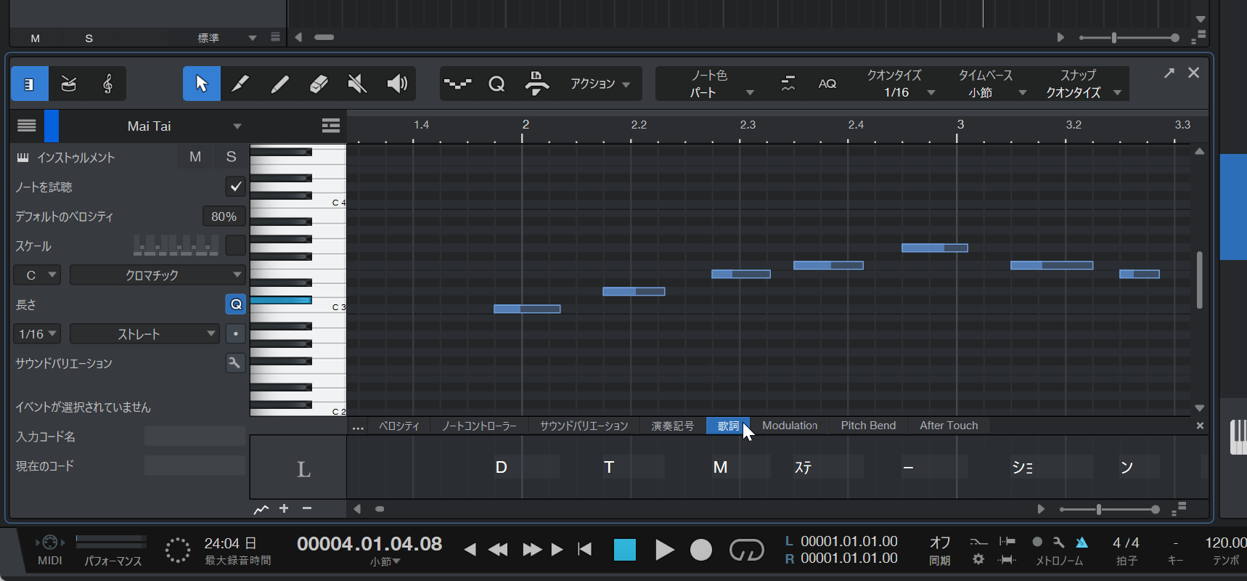
Task: Select the Mute tool
Action: [357, 84]
